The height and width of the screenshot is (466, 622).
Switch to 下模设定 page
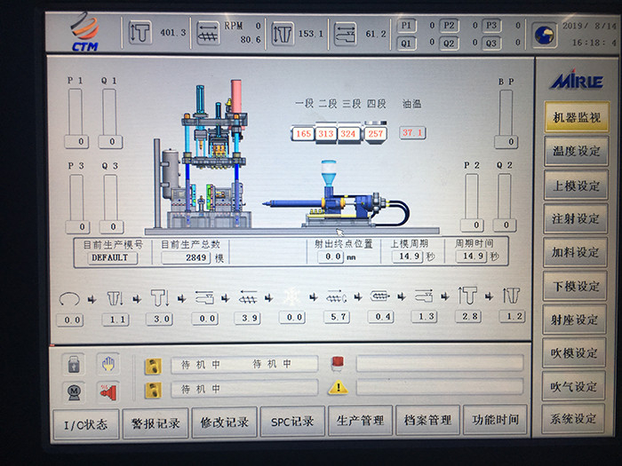[x=575, y=286]
